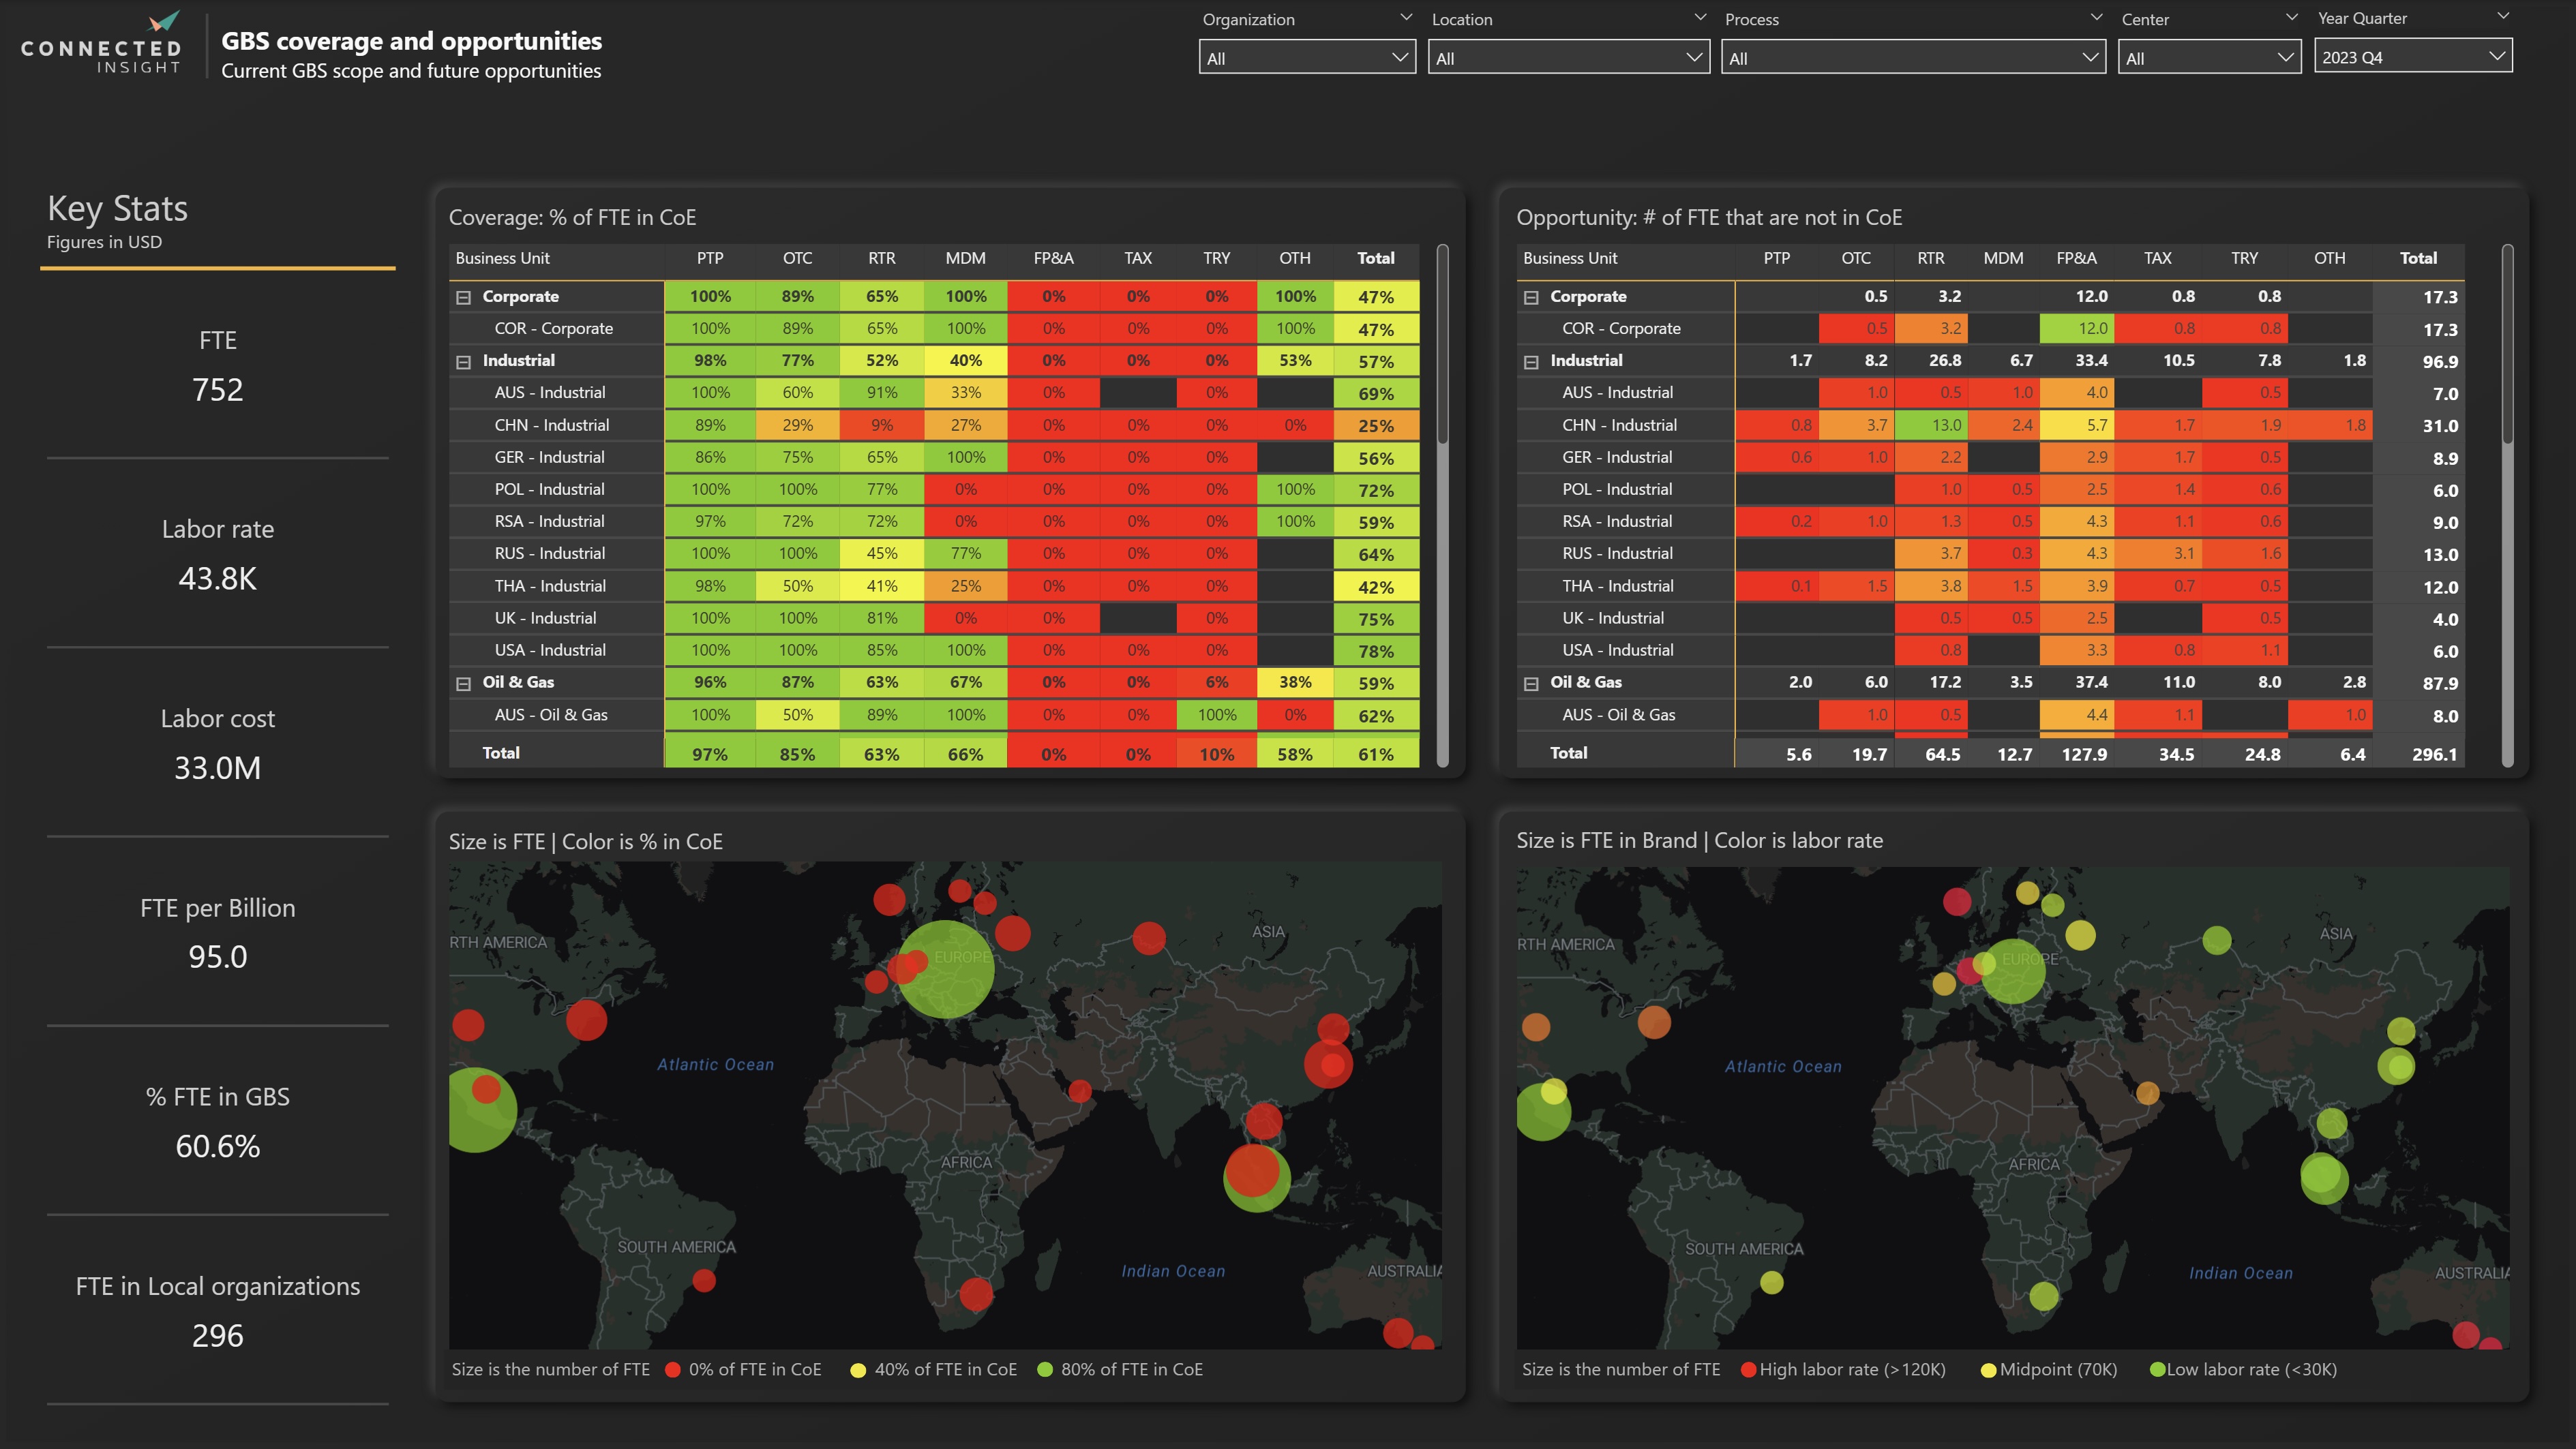Click the yellow Midpoint 70K legend dot
Image resolution: width=2576 pixels, height=1449 pixels.
tap(1988, 1369)
